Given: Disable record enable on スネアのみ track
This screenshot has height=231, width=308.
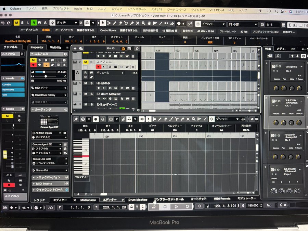Looking at the screenshot, I should coord(99,67).
